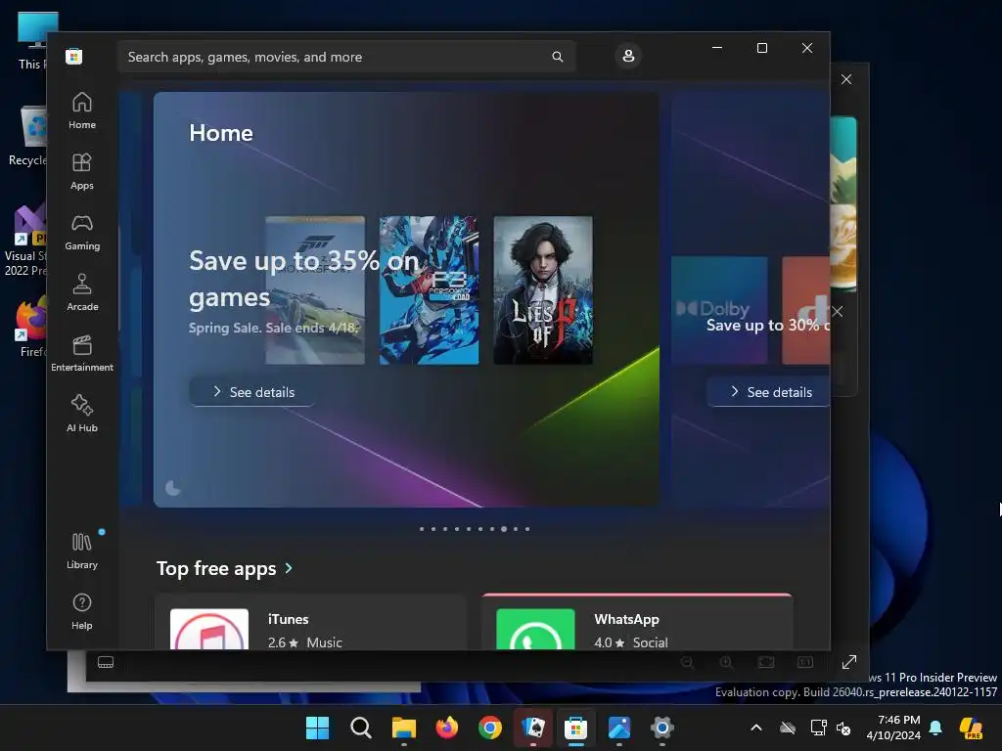This screenshot has height=751, width=1002.
Task: Open Settings gear from taskbar
Action: pos(662,728)
